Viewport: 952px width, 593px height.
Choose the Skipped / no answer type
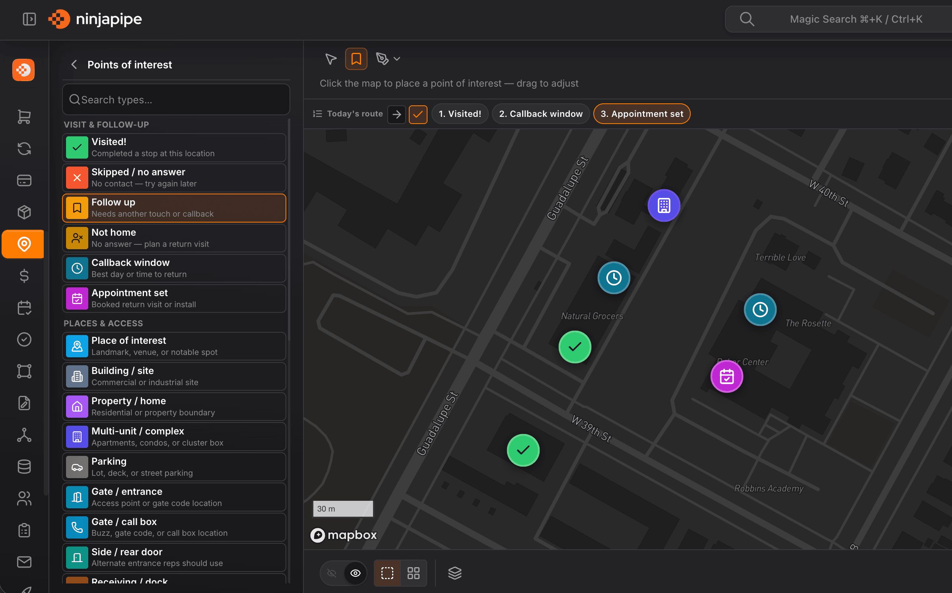click(174, 178)
